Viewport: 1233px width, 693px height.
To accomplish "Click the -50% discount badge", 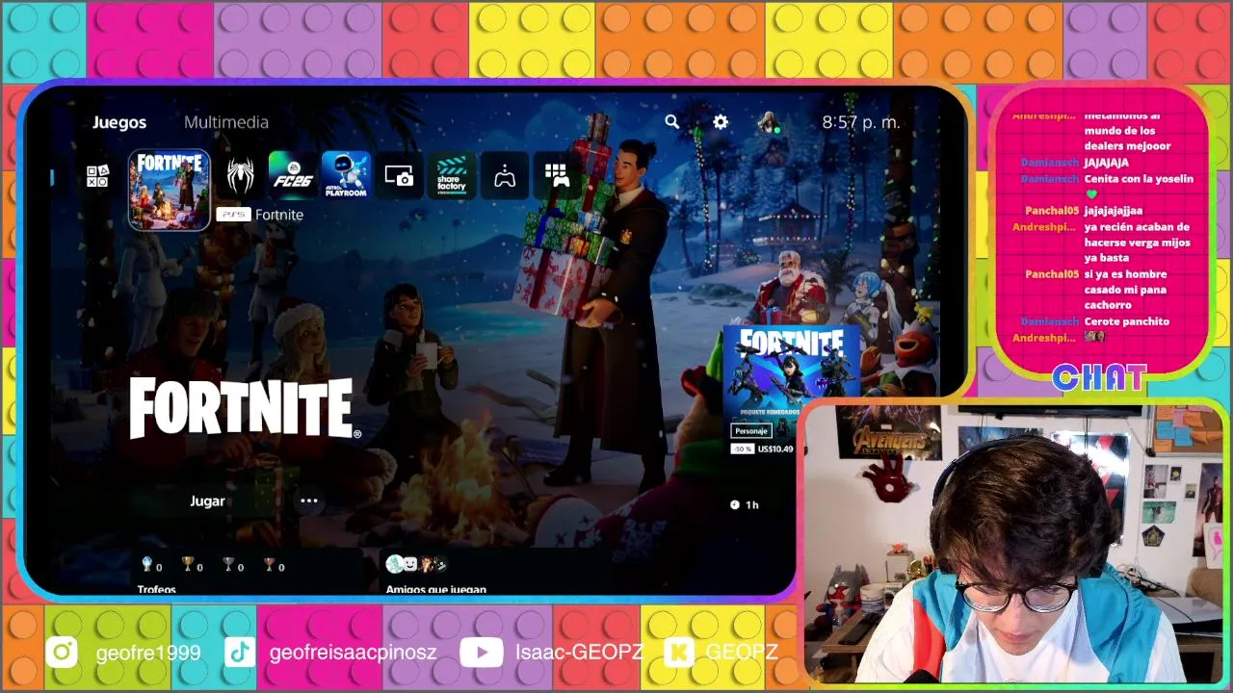I will tap(742, 449).
